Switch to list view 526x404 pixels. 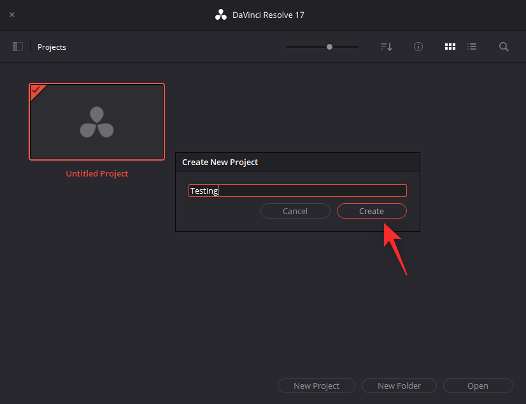pyautogui.click(x=472, y=47)
